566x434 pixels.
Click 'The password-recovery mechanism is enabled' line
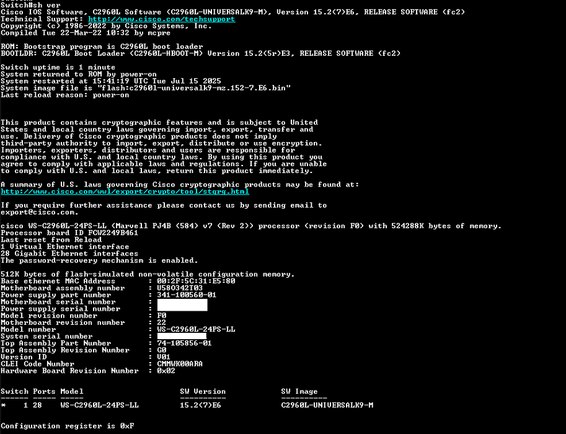point(99,260)
